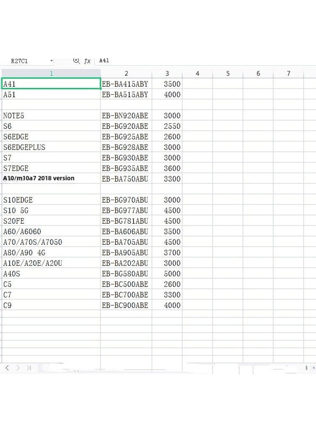Select the A70/A70S/A7050 cell
316x433 pixels.
click(x=51, y=241)
